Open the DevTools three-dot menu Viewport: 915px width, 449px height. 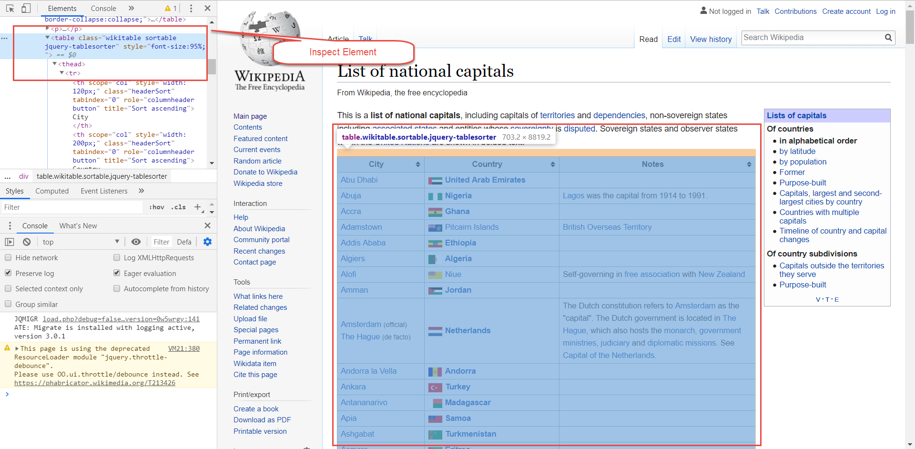pyautogui.click(x=191, y=8)
